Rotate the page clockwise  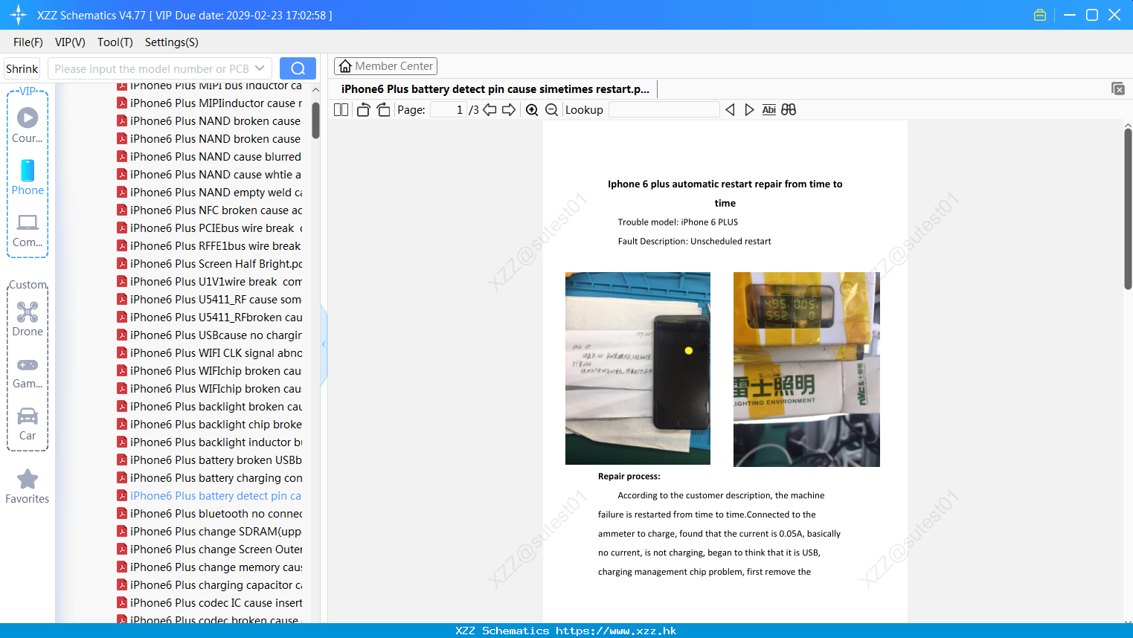pyautogui.click(x=384, y=110)
